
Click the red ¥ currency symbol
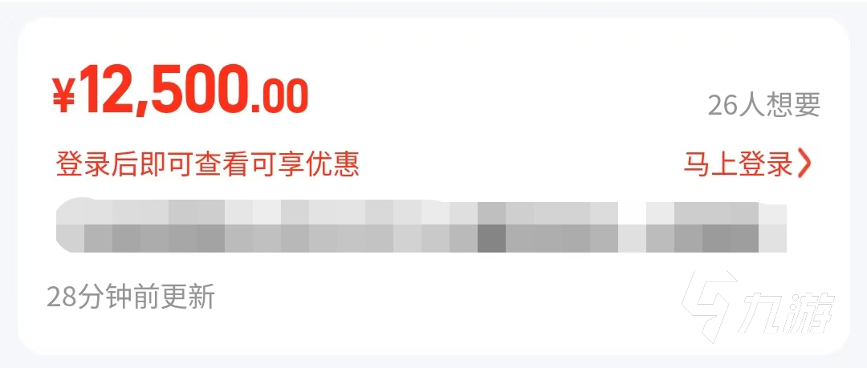(64, 93)
